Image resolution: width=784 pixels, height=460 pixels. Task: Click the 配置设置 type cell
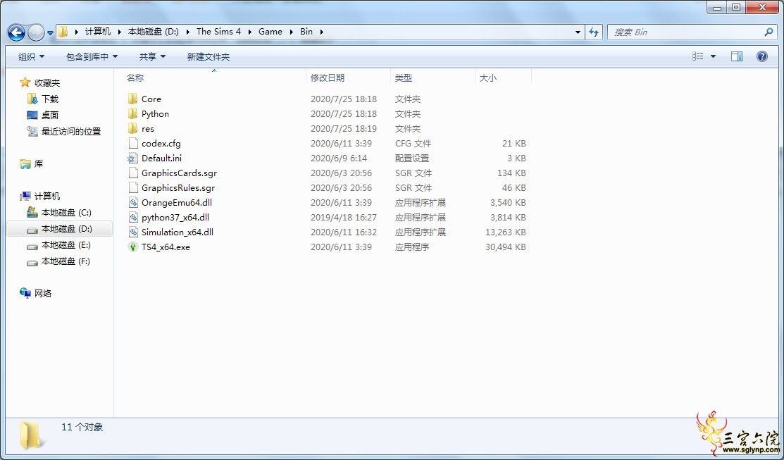click(x=412, y=158)
